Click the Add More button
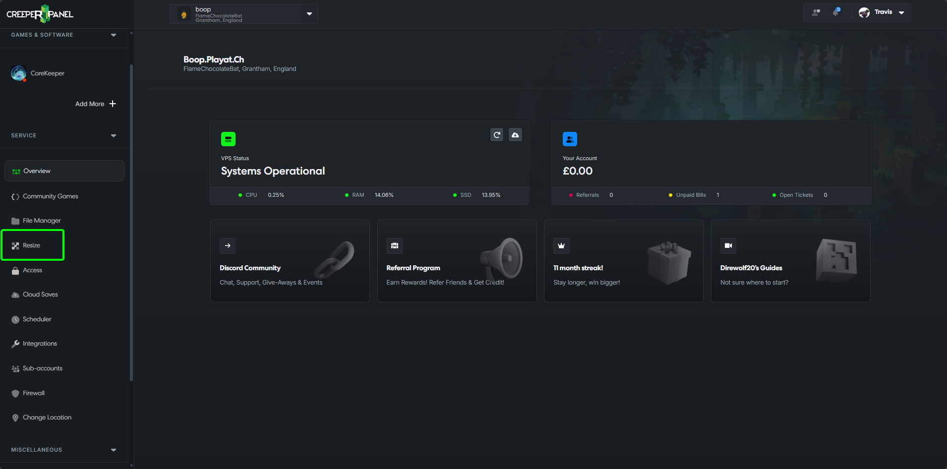The width and height of the screenshot is (947, 469). point(95,104)
